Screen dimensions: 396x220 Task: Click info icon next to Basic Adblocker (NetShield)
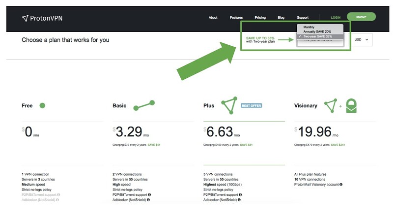(148, 200)
